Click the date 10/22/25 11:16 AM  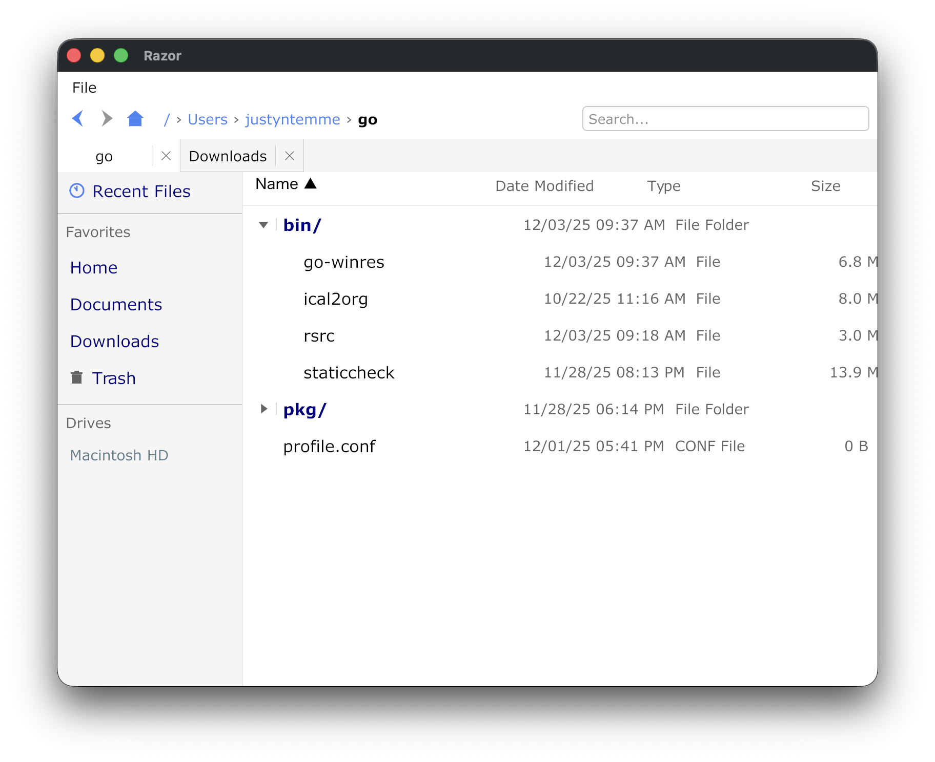coord(615,299)
